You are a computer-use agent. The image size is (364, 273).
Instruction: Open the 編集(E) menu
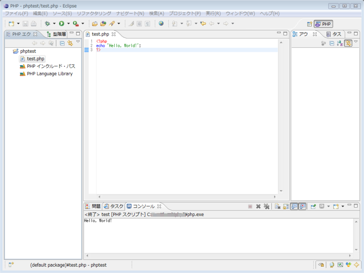click(x=40, y=14)
